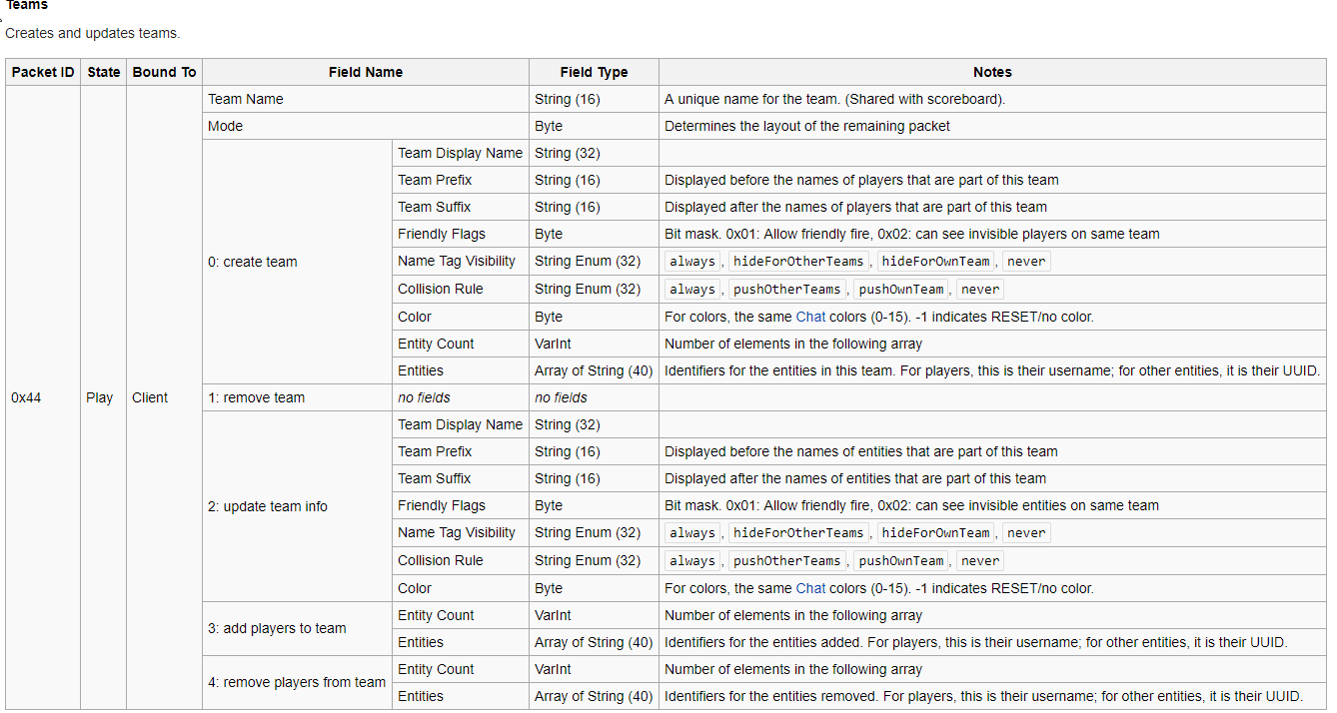Select the "0x44" packet ID cell
The height and width of the screenshot is (713, 1337).
point(43,397)
